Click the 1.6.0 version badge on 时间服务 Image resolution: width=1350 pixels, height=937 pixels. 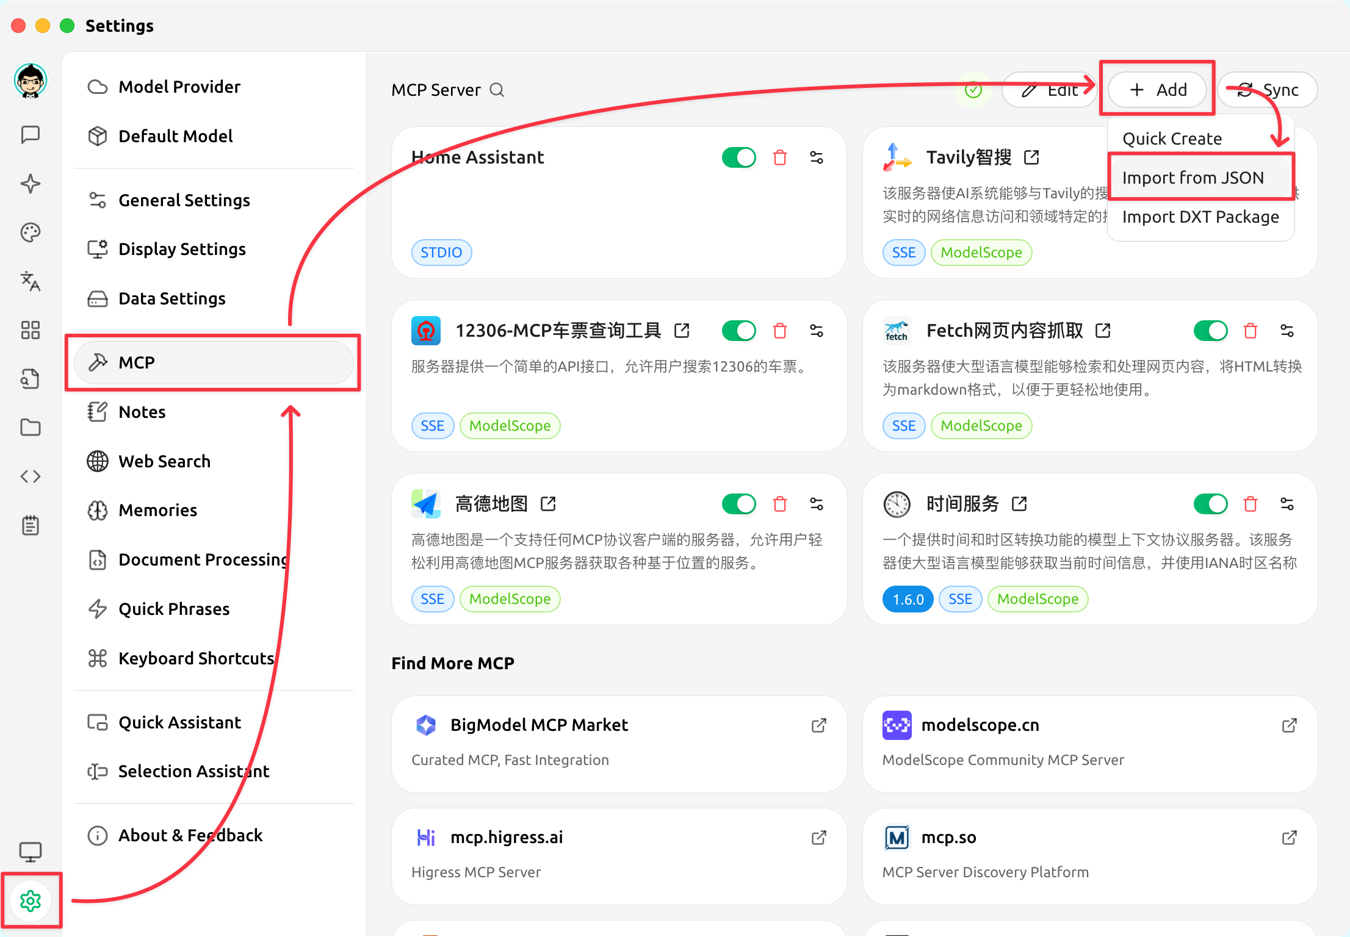pyautogui.click(x=908, y=598)
